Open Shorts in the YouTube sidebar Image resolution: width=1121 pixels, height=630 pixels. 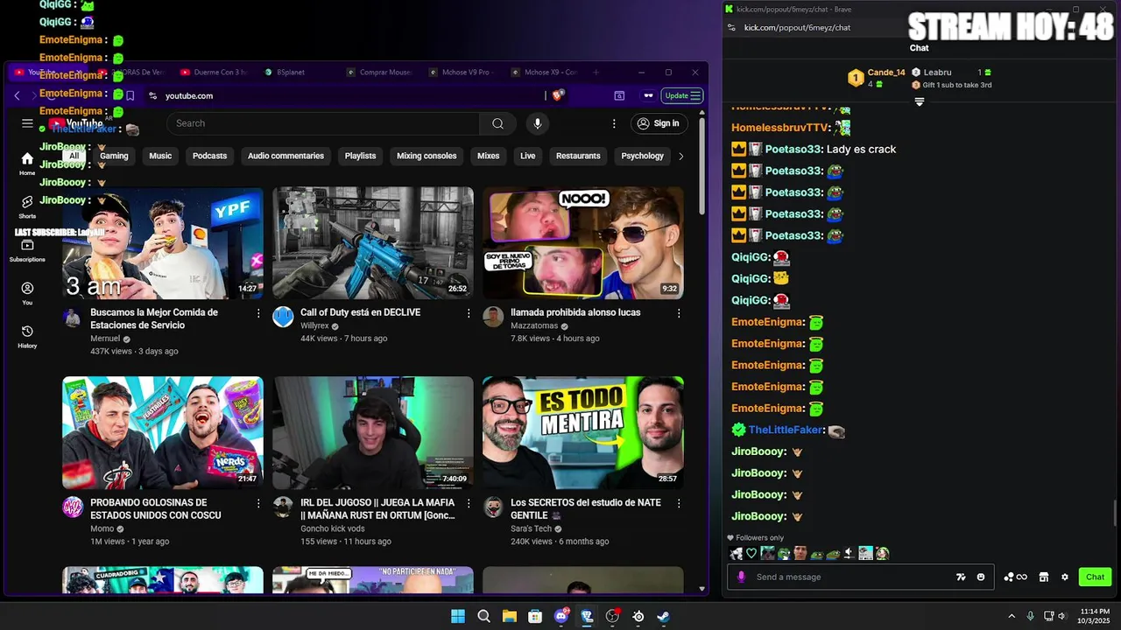[27, 207]
